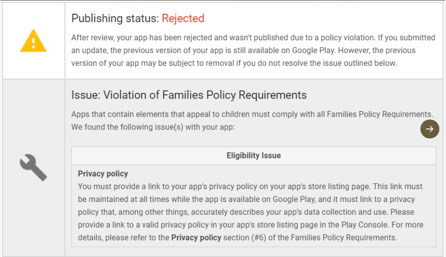The width and height of the screenshot is (446, 257).
Task: Click the gray wrench icon
Action: [33, 167]
